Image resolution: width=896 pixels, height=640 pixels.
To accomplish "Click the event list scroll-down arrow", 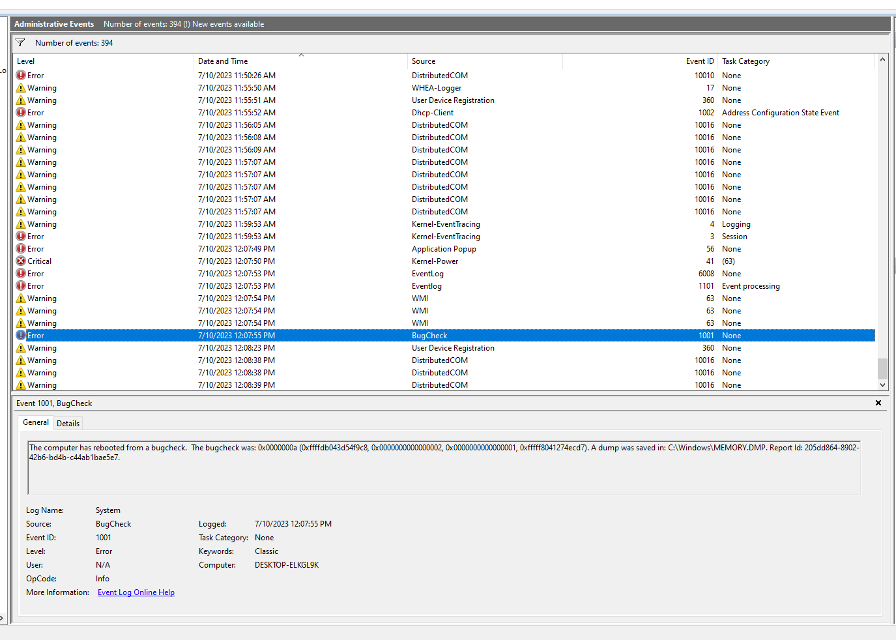I will point(882,385).
